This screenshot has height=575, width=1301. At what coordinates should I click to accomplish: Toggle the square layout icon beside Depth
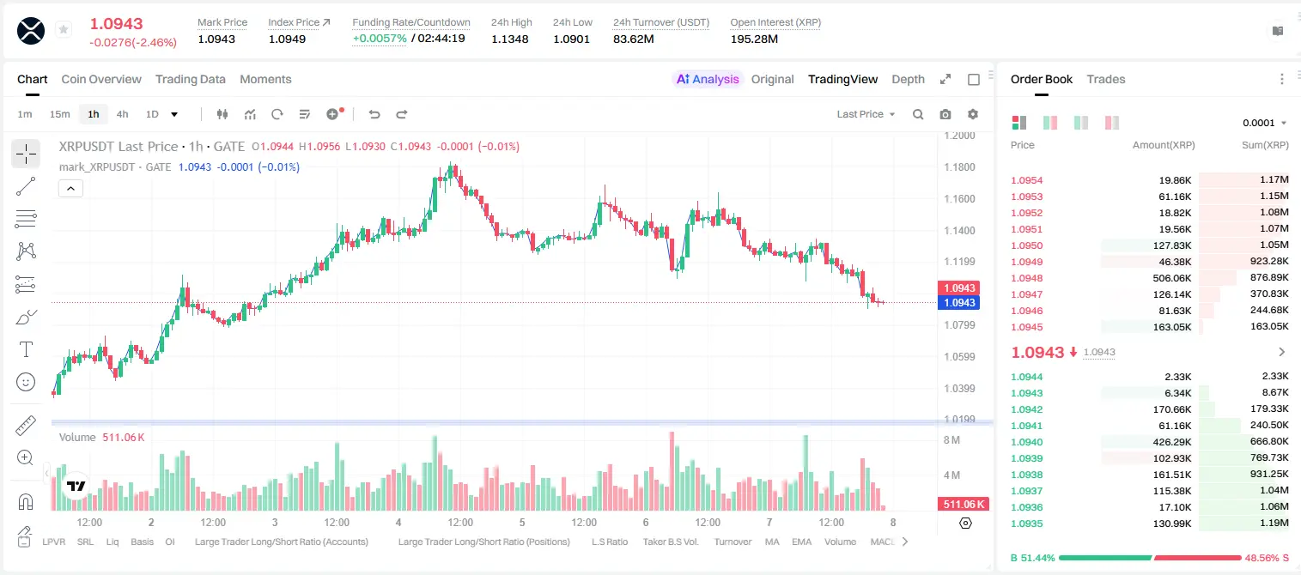click(x=974, y=79)
